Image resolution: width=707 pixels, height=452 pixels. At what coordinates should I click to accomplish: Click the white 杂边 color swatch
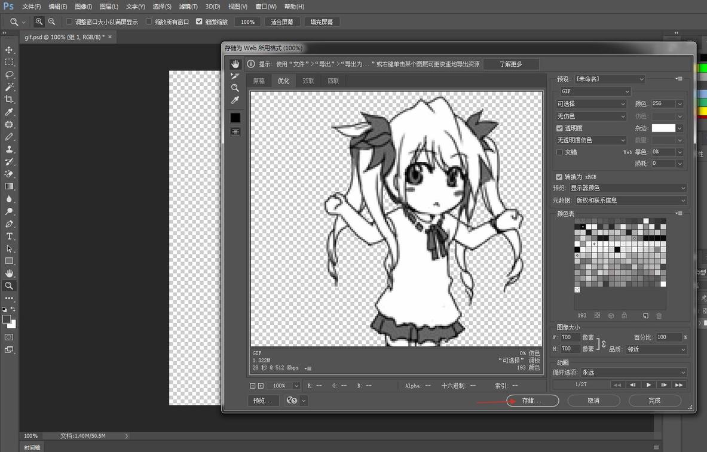pyautogui.click(x=663, y=128)
